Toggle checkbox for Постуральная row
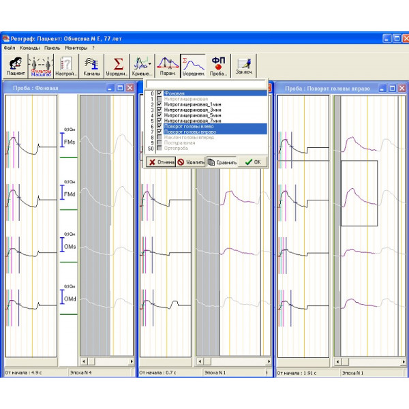The width and height of the screenshot is (409, 409). pos(159,142)
